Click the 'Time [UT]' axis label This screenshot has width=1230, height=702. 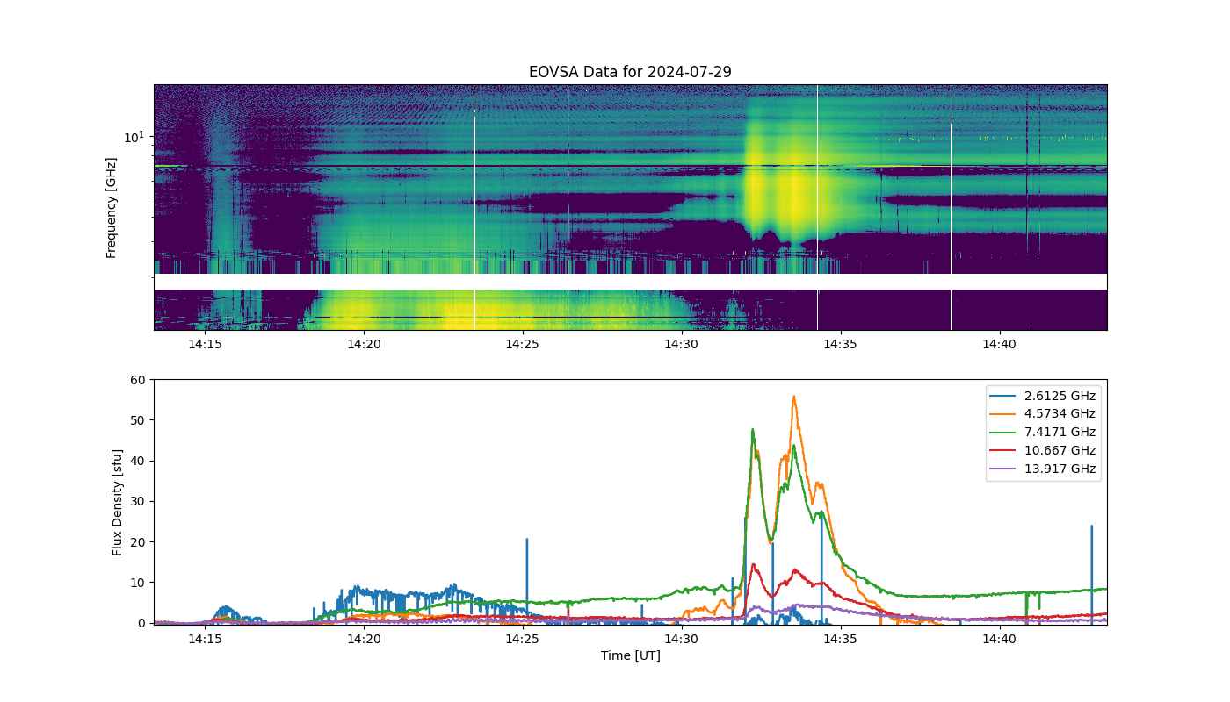(630, 655)
